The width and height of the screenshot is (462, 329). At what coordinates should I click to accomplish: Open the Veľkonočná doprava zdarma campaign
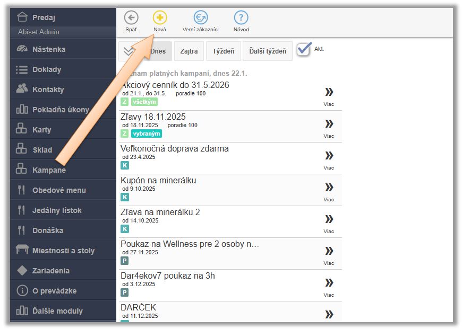point(175,149)
